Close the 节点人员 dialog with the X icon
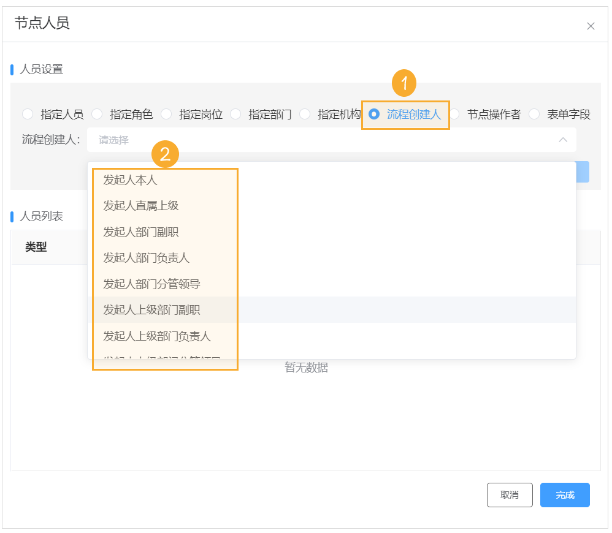612x533 pixels. pyautogui.click(x=591, y=26)
